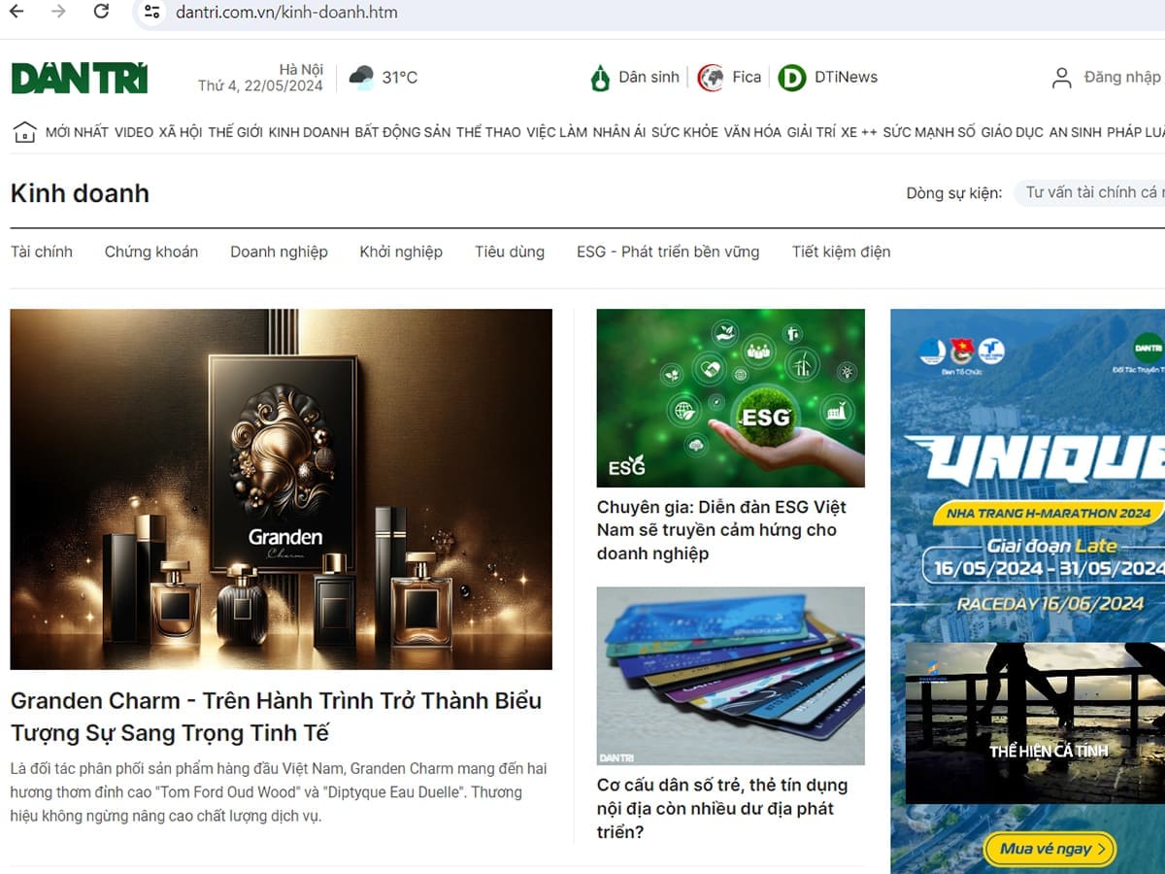Image resolution: width=1165 pixels, height=874 pixels.
Task: Click the Dân Trí logo
Action: tap(80, 78)
